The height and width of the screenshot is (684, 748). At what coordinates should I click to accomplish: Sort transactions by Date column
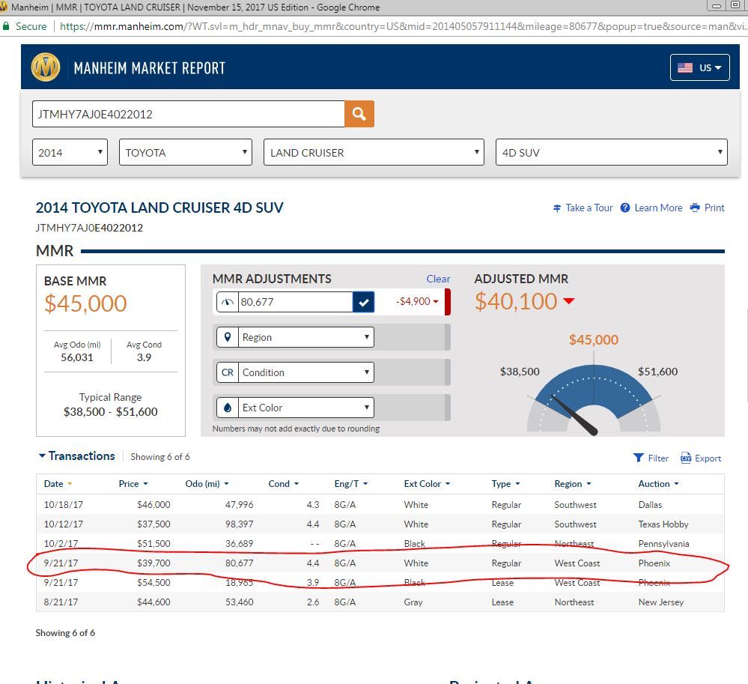(x=58, y=483)
